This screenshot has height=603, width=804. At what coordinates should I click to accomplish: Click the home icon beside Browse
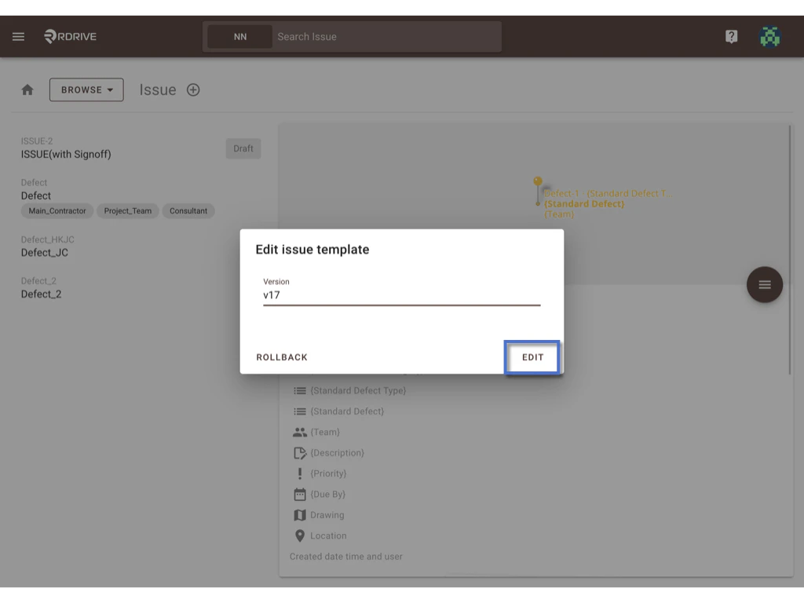(27, 90)
